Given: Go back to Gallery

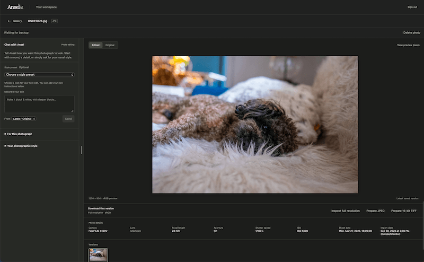Looking at the screenshot, I should click(15, 21).
